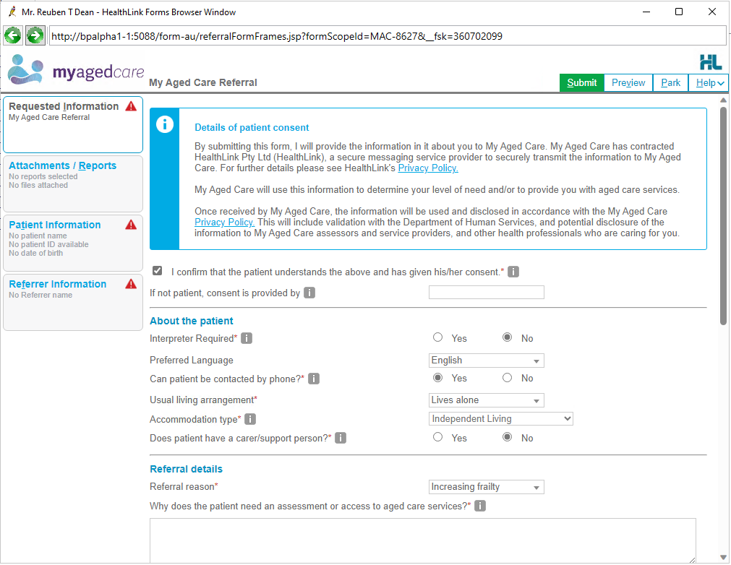Click the assessment reason text area
731x565 pixels.
click(x=423, y=540)
